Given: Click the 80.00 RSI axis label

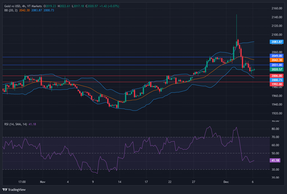Looking at the screenshot, I should pyautogui.click(x=275, y=129).
